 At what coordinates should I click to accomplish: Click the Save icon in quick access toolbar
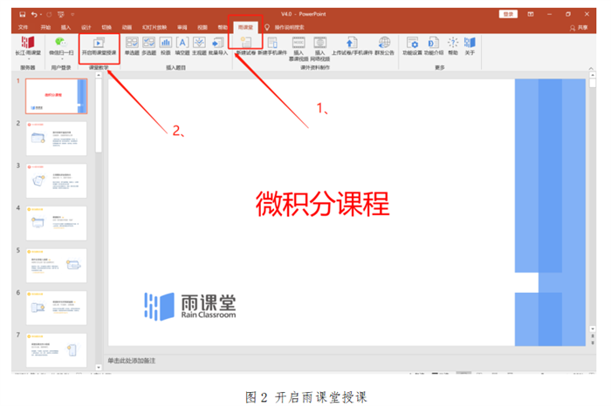pyautogui.click(x=22, y=15)
